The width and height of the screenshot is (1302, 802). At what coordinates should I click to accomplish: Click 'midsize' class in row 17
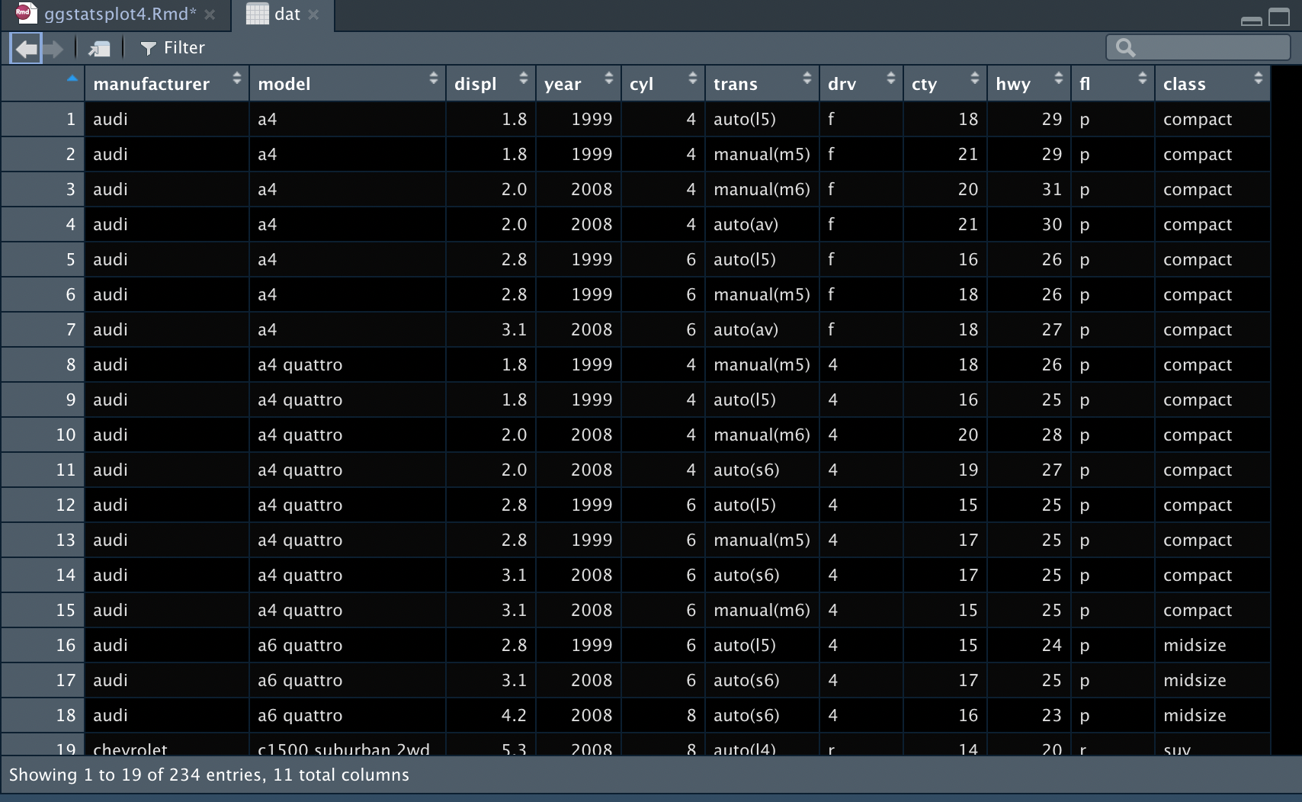pos(1195,680)
